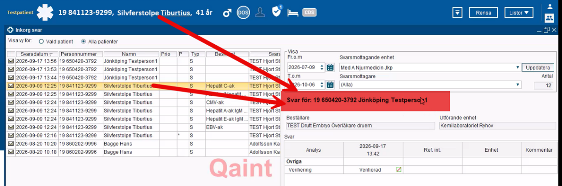Click the CDS badge icon
562x186 pixels.
click(x=309, y=13)
